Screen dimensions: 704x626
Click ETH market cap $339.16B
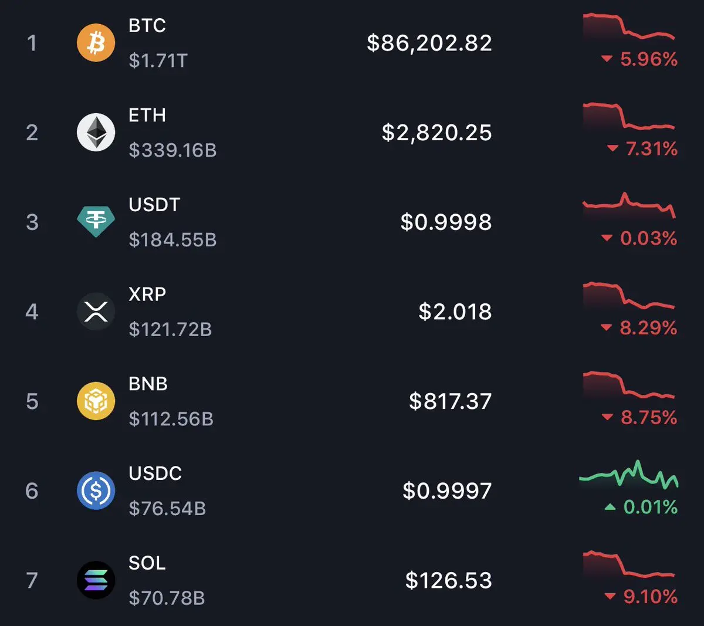point(172,150)
